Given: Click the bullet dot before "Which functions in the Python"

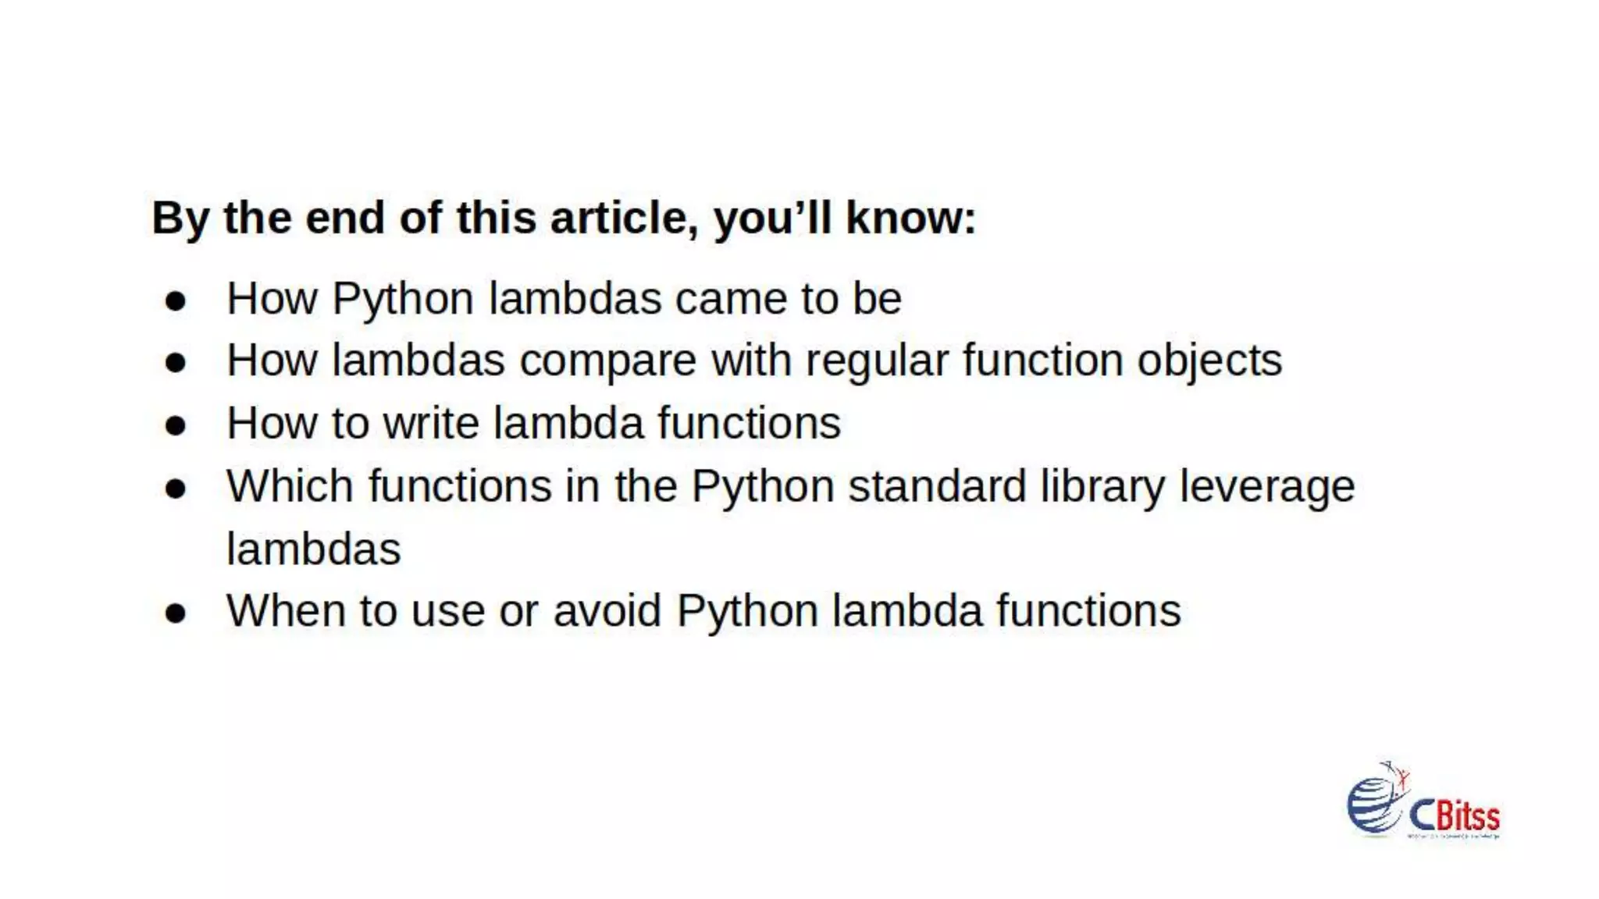Looking at the screenshot, I should pos(176,489).
